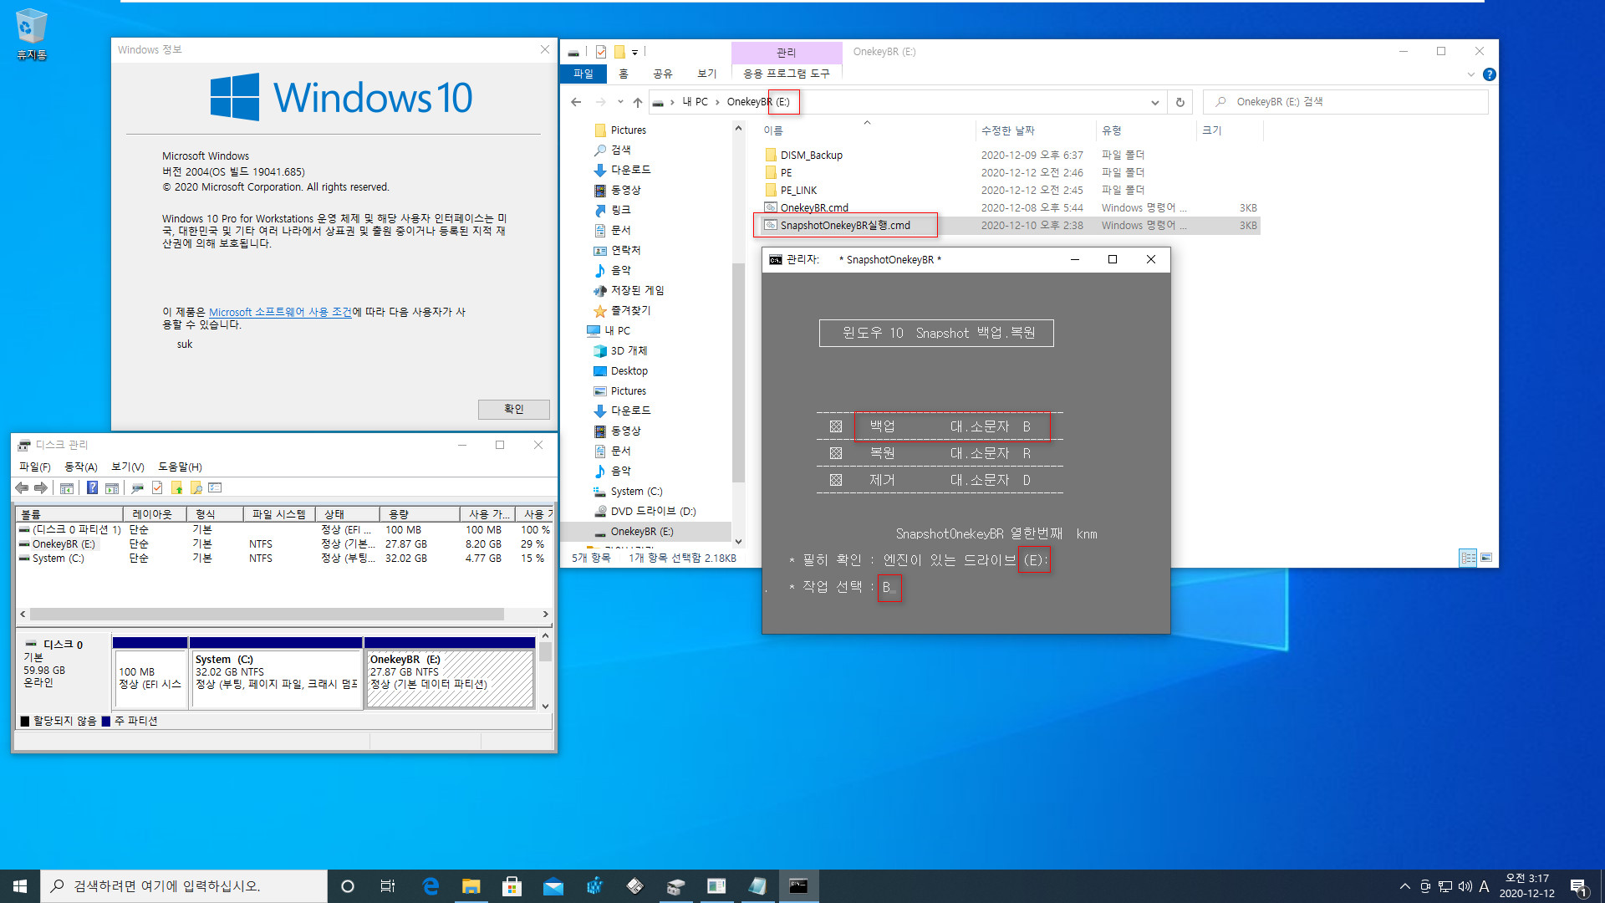Select System (C:) in Explorer navigation pane

pos(636,492)
